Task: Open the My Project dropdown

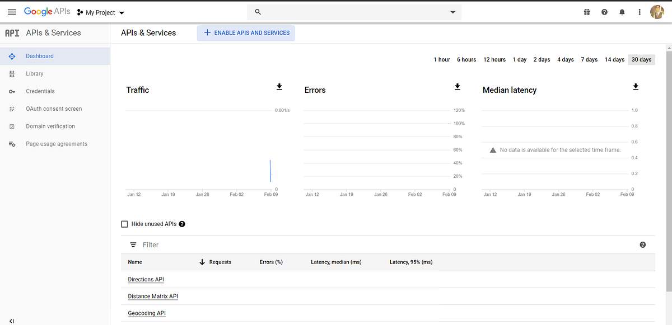Action: point(101,12)
